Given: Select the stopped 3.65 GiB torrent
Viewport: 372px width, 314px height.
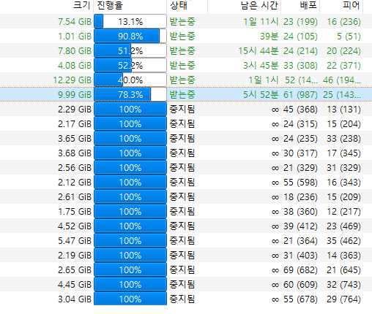Looking at the screenshot, I should click(x=186, y=138).
